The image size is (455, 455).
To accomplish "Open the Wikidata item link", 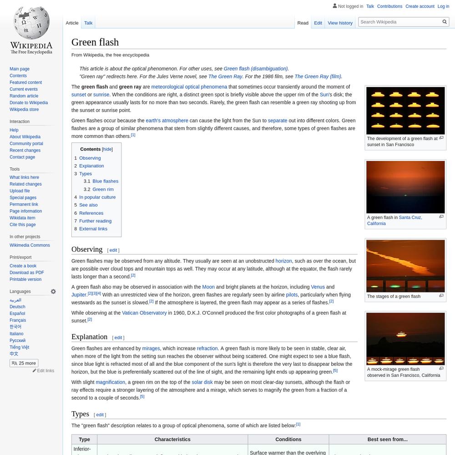I will click(22, 217).
